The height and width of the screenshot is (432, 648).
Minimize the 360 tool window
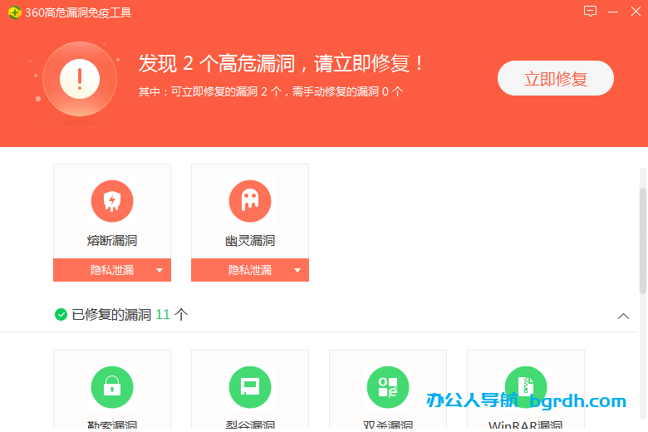[613, 12]
